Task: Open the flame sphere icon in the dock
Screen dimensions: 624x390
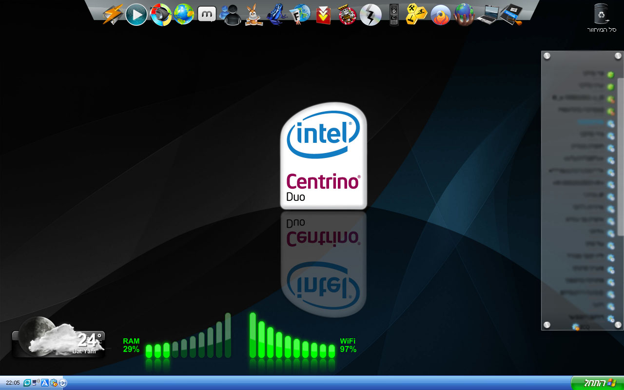Action: pos(441,15)
